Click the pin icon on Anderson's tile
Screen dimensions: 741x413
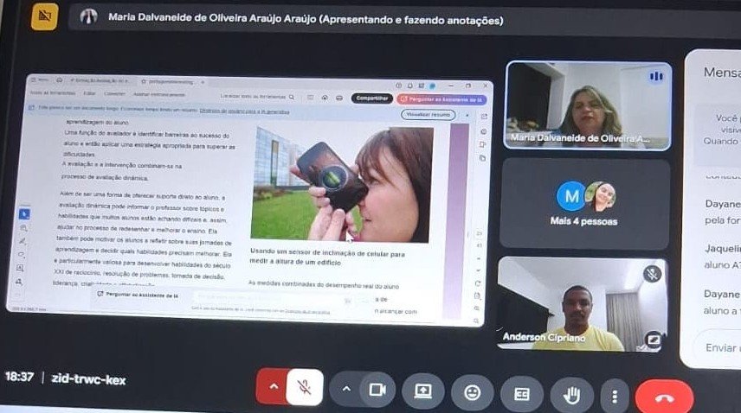point(654,339)
